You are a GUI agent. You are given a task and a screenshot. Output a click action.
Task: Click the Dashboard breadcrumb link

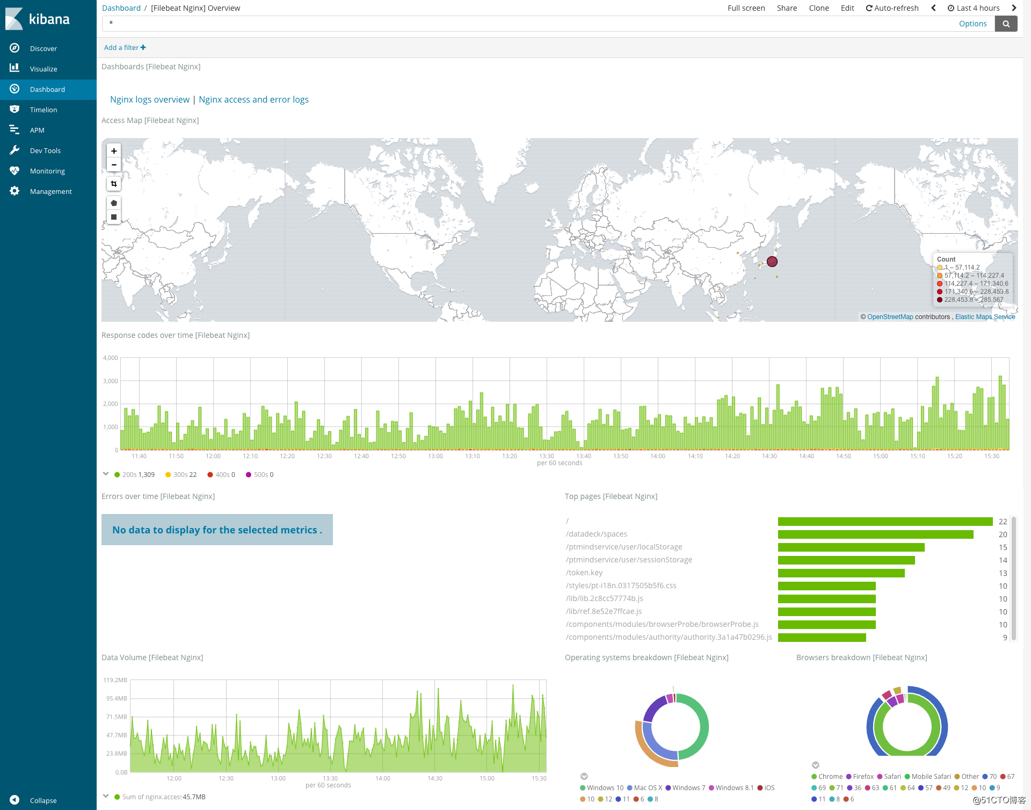[x=121, y=8]
